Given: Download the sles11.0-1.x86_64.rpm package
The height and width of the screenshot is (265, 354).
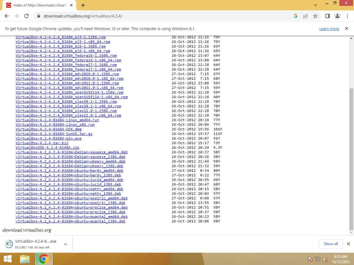Looking at the screenshot, I should (69, 115).
